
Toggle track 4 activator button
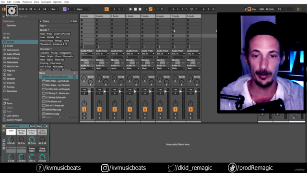pyautogui.click(x=130, y=110)
